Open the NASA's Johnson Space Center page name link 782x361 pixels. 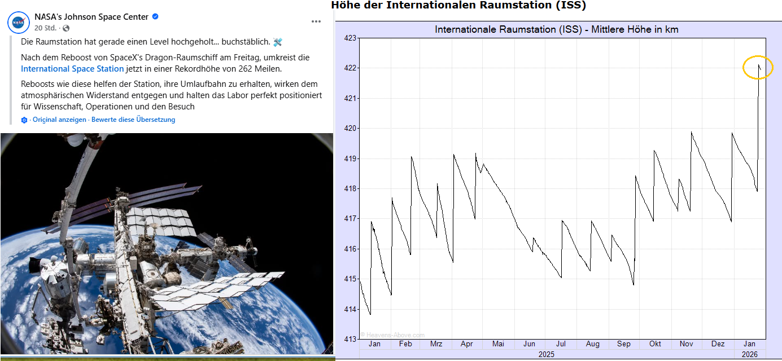(x=91, y=17)
